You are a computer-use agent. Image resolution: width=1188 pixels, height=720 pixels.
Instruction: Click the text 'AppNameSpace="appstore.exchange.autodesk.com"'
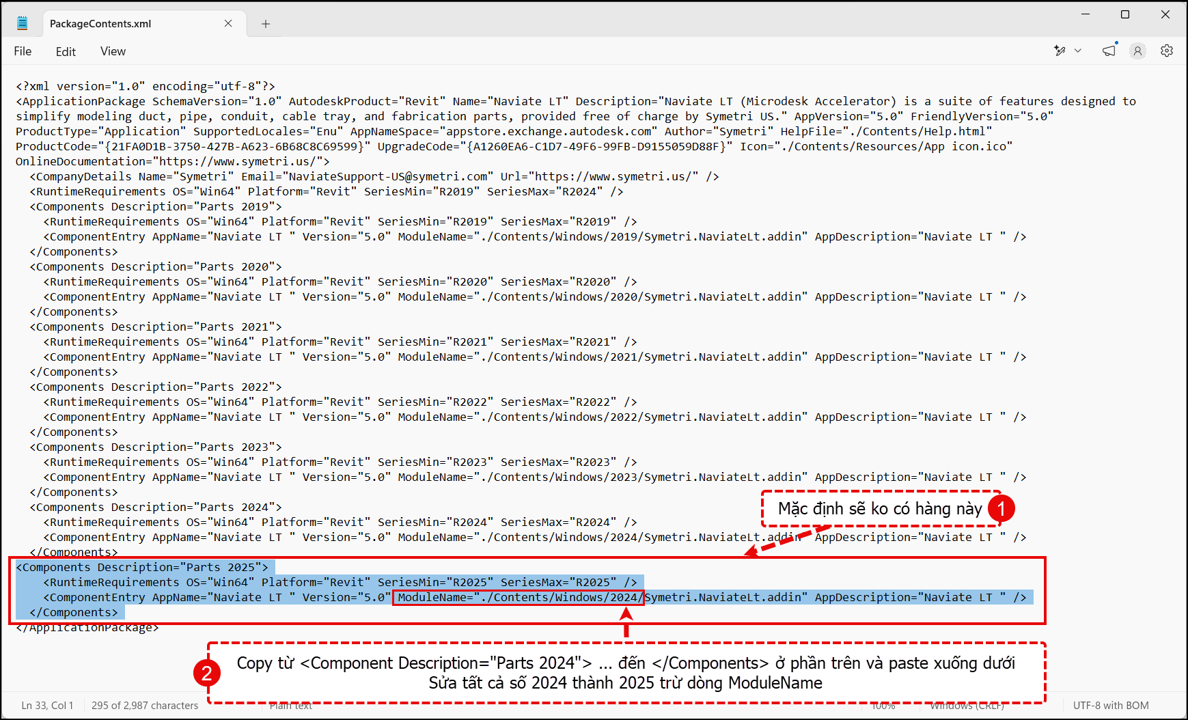504,131
